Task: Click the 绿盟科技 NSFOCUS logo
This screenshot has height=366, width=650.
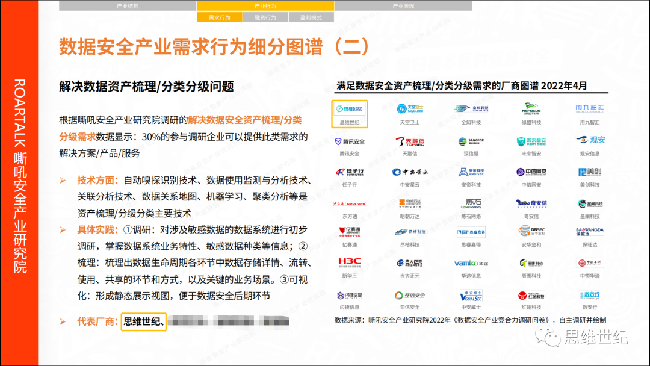Action: click(x=531, y=108)
